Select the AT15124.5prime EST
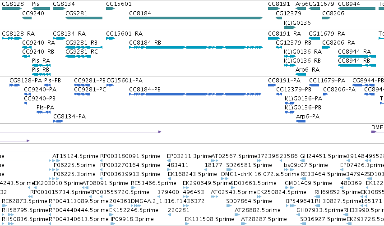 coord(56,161)
